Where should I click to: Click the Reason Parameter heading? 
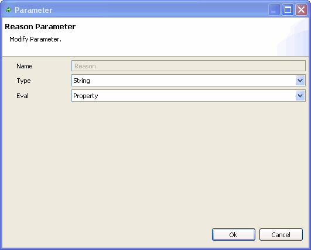click(x=40, y=27)
